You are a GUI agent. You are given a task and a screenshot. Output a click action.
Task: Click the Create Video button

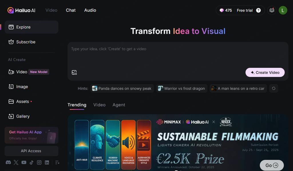[265, 72]
